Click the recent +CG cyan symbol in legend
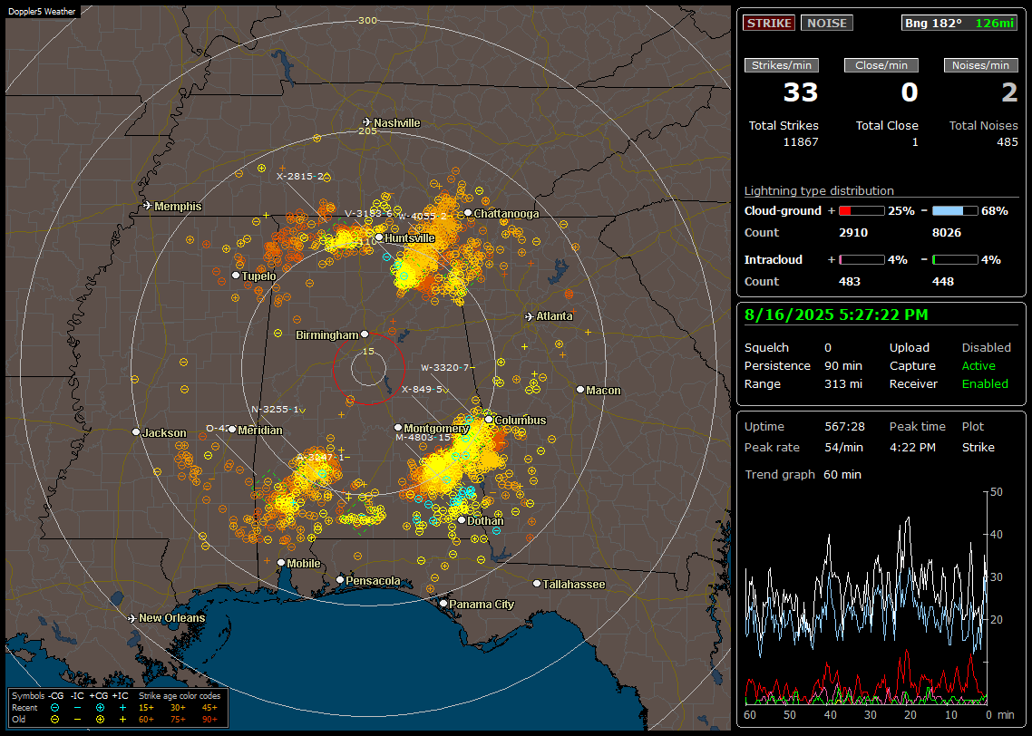The height and width of the screenshot is (736, 1032). coord(100,708)
